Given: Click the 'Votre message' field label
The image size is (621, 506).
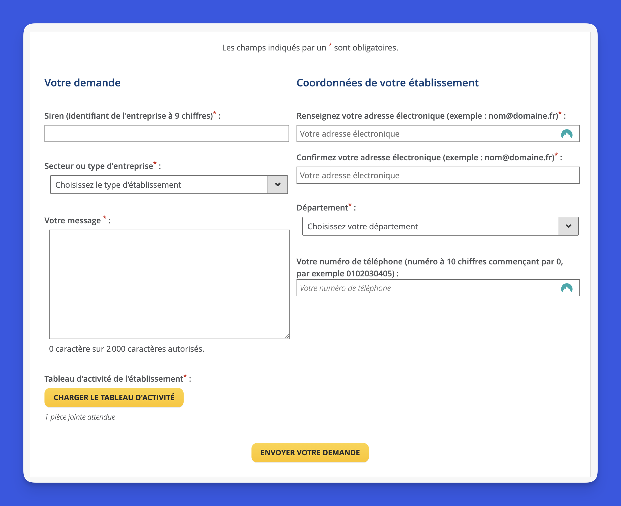Looking at the screenshot, I should pos(72,221).
